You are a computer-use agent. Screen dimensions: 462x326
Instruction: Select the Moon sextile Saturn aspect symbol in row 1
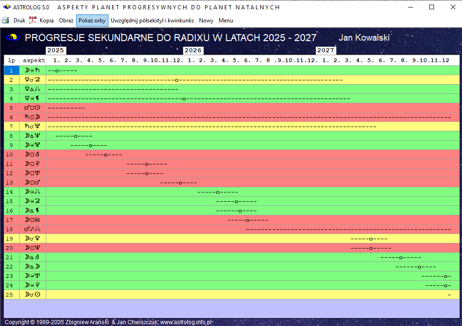click(x=33, y=71)
